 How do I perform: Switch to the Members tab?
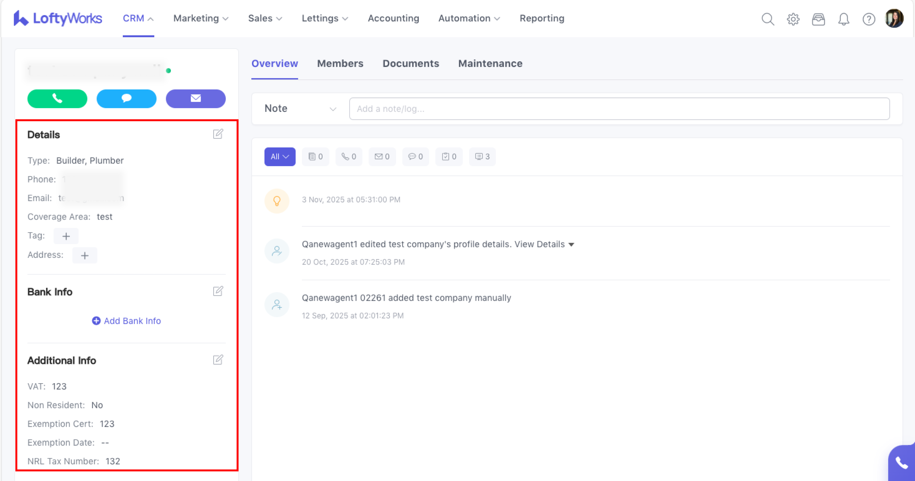click(340, 63)
